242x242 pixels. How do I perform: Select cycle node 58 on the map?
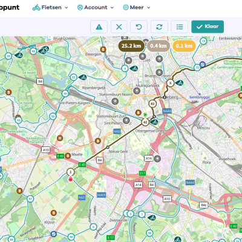[8, 56]
